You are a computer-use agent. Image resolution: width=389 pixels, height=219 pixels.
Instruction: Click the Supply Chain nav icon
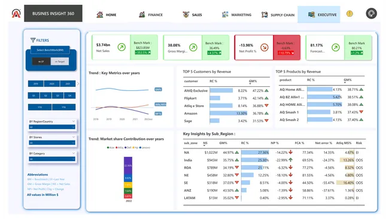(x=265, y=14)
